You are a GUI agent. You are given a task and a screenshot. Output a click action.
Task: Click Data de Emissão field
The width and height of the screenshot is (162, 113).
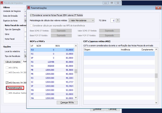[x=25, y=16]
